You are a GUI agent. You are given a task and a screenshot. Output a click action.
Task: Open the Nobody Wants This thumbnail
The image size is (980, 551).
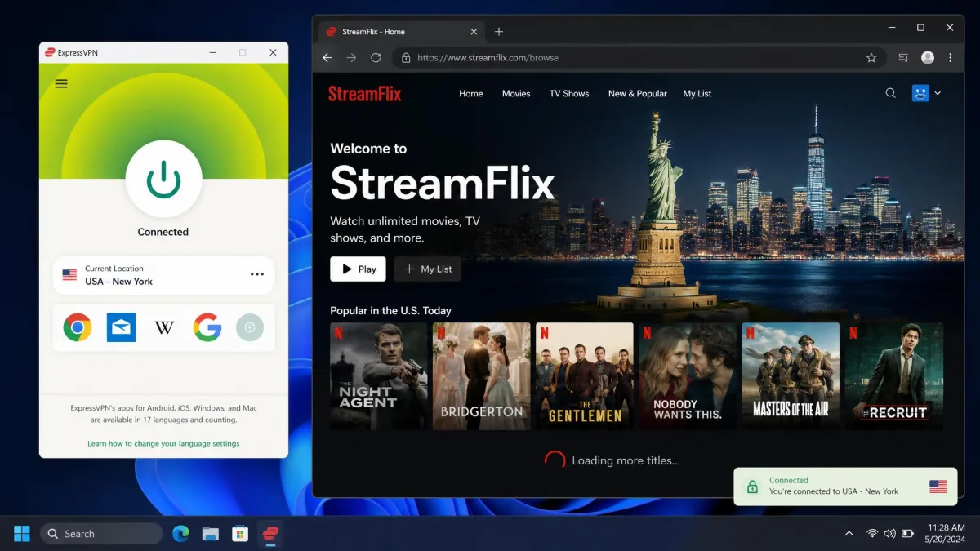pyautogui.click(x=688, y=376)
